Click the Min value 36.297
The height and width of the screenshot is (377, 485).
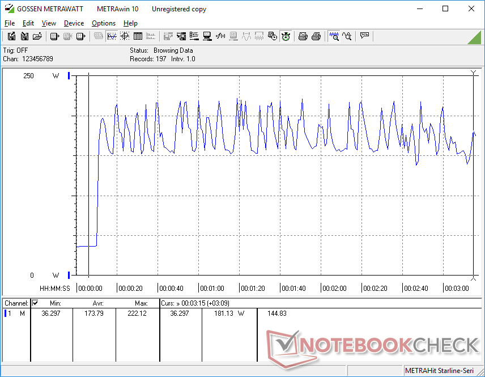click(x=51, y=314)
